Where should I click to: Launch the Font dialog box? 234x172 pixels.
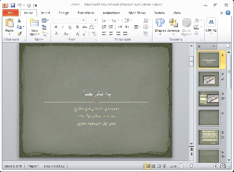96,40
